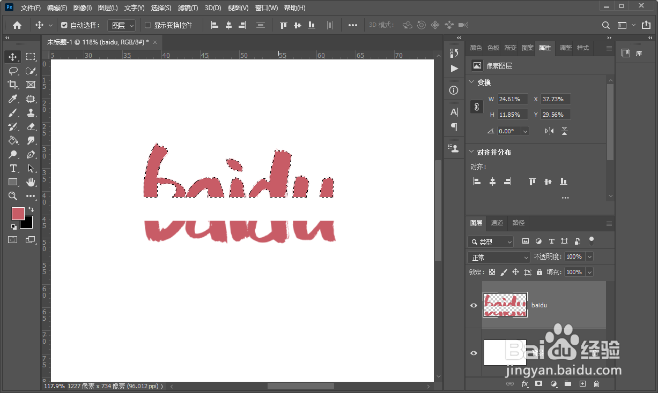Image resolution: width=658 pixels, height=393 pixels.
Task: Open auto-select 图层 dropdown in options bar
Action: point(122,25)
